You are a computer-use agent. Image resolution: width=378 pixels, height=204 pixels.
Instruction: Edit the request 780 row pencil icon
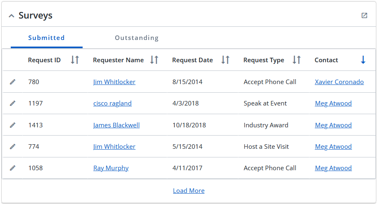(x=12, y=82)
